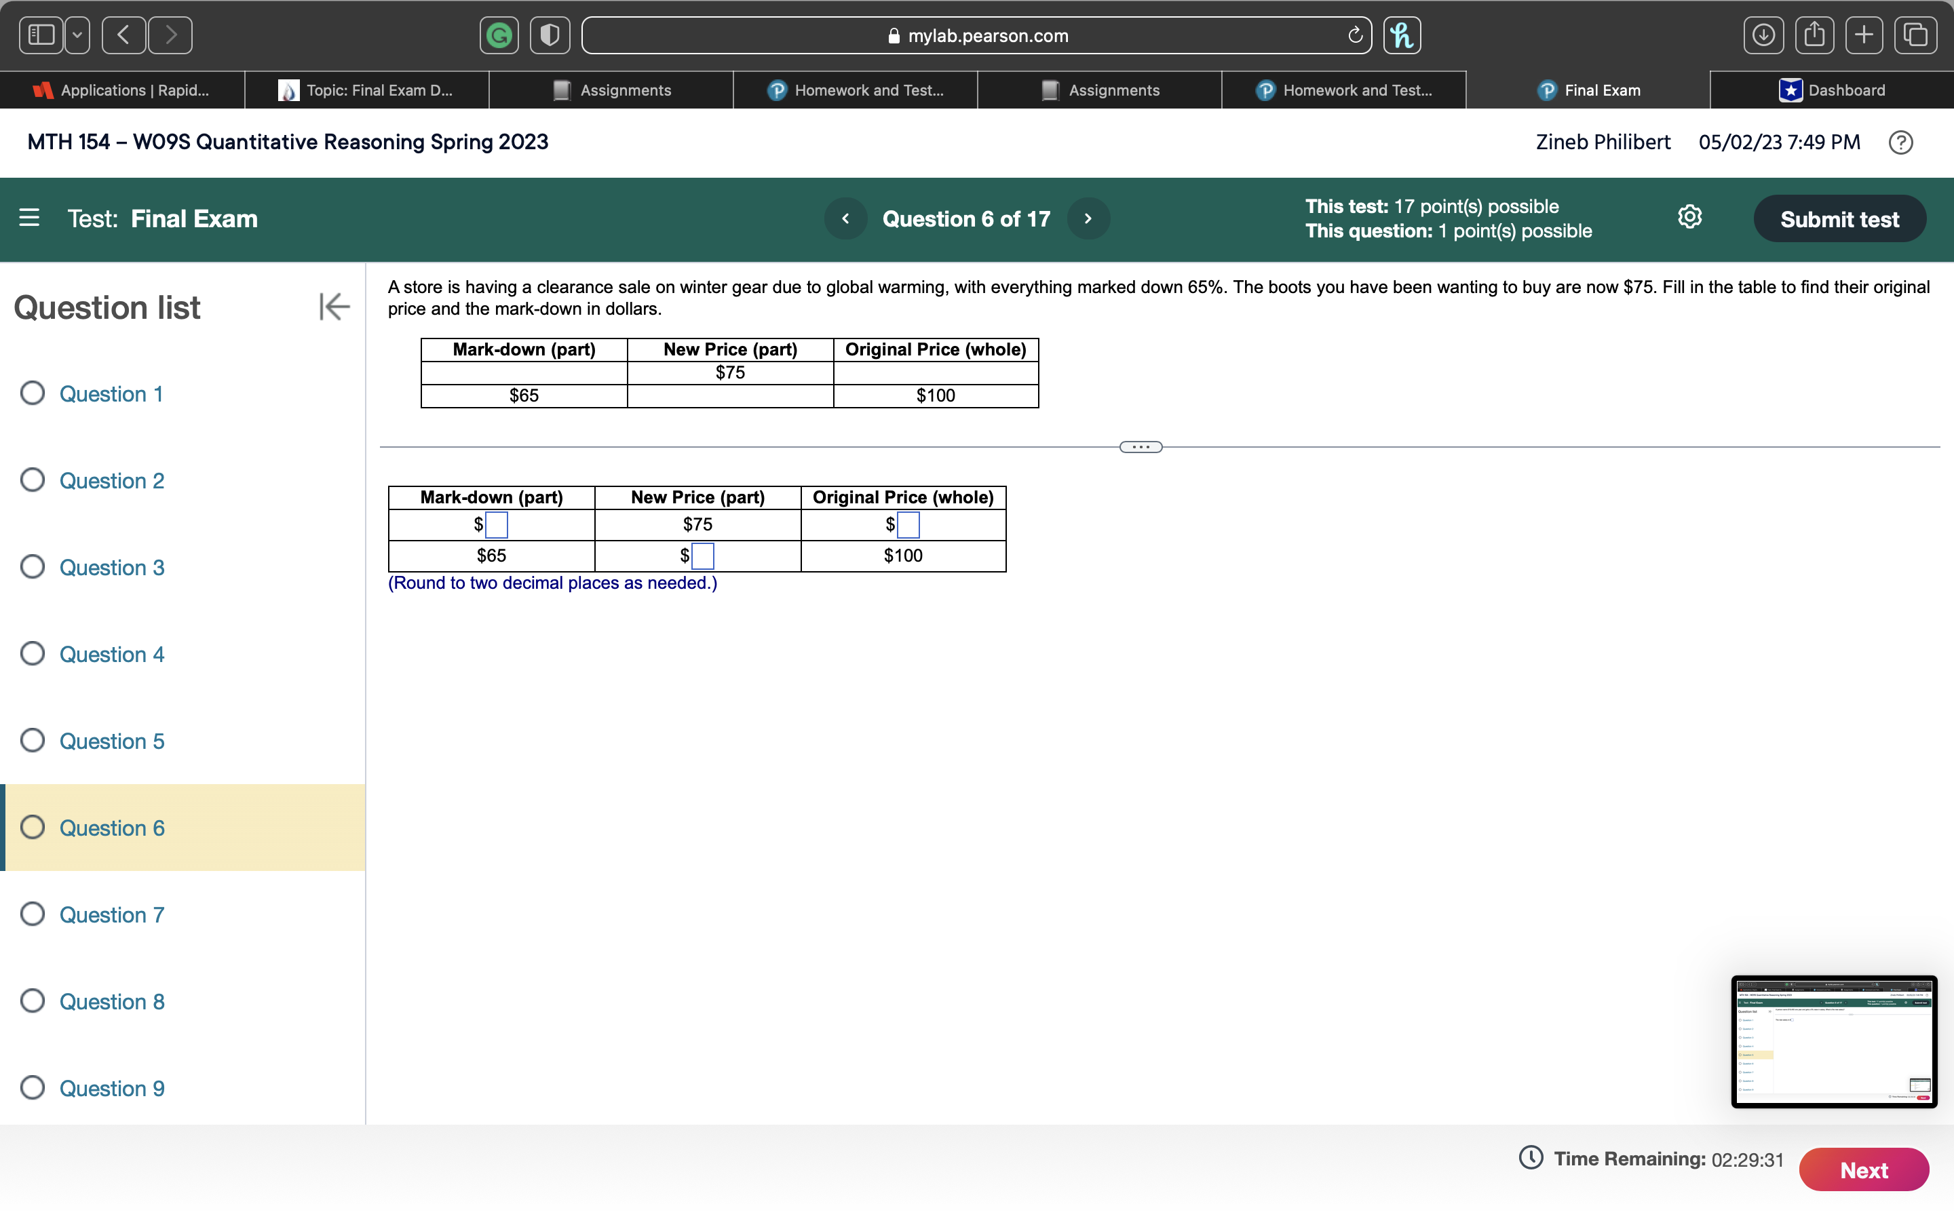Select the Question 3 radio button
1954x1221 pixels.
[33, 566]
